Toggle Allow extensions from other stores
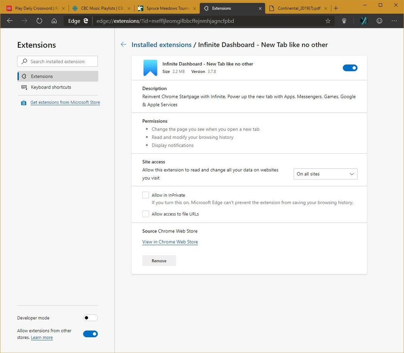 [91, 334]
